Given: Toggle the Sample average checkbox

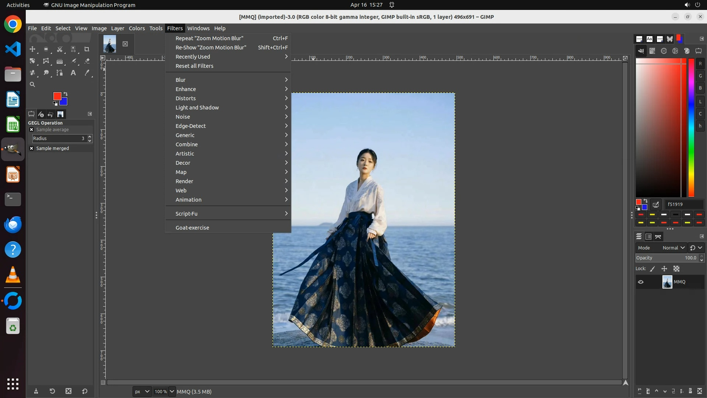Looking at the screenshot, I should [32, 130].
